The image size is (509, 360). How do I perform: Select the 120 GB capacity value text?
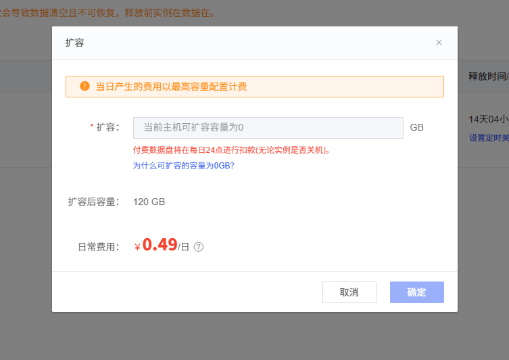[x=149, y=202]
